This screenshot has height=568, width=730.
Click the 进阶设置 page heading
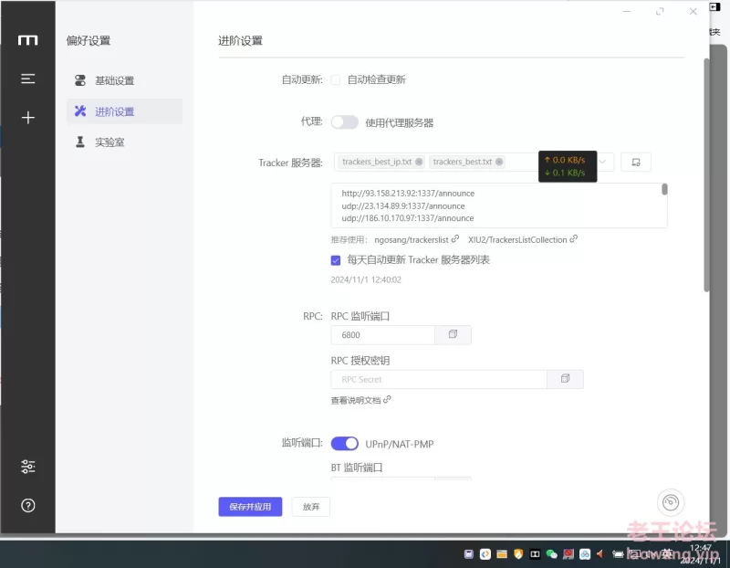pos(240,41)
